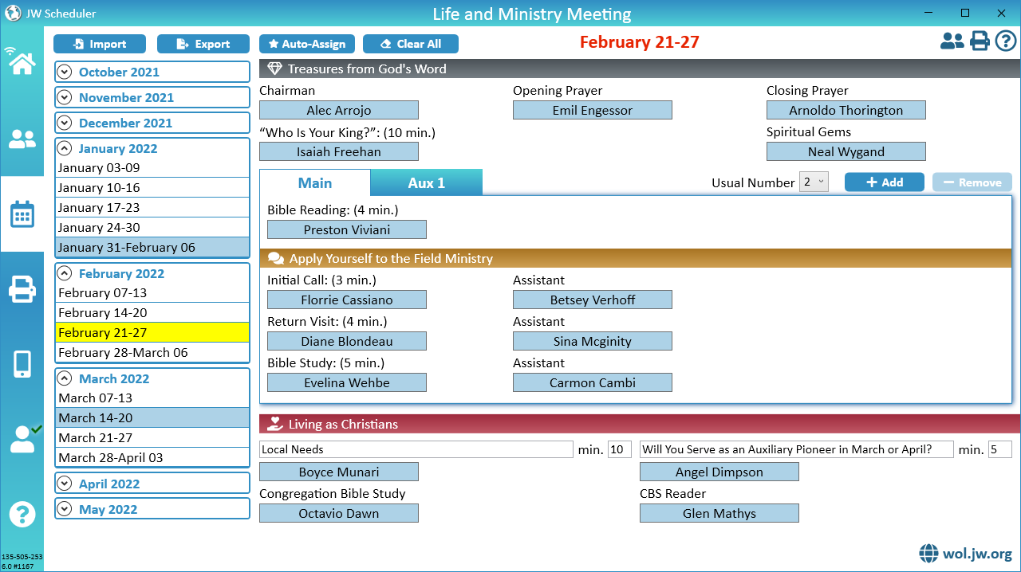Open the mobile device sidebar icon

click(22, 364)
